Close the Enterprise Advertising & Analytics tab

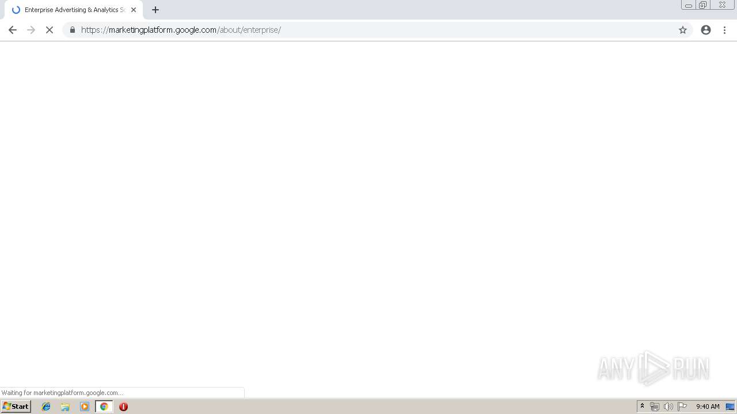(x=134, y=10)
